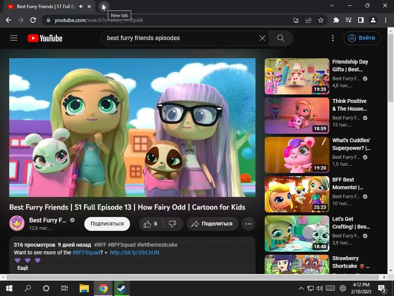The height and width of the screenshot is (296, 394).
Task: Click the page vertical scrollbar
Action: point(391,67)
